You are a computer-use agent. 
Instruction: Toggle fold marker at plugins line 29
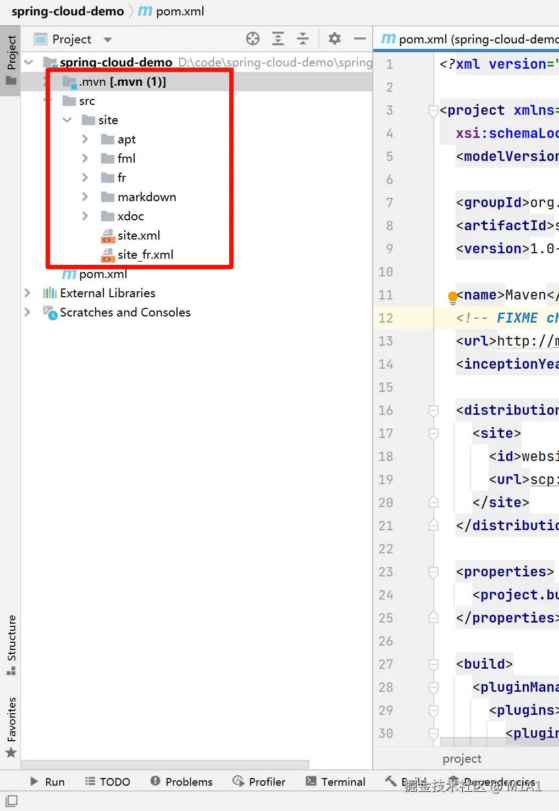(433, 710)
